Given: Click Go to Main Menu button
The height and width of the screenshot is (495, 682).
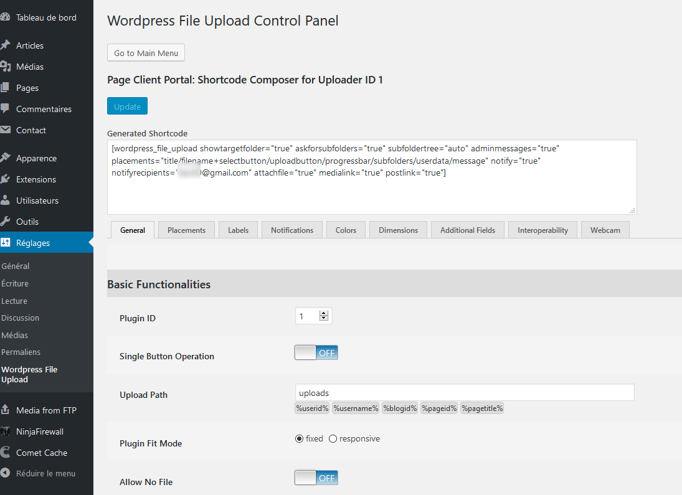Looking at the screenshot, I should [x=146, y=53].
